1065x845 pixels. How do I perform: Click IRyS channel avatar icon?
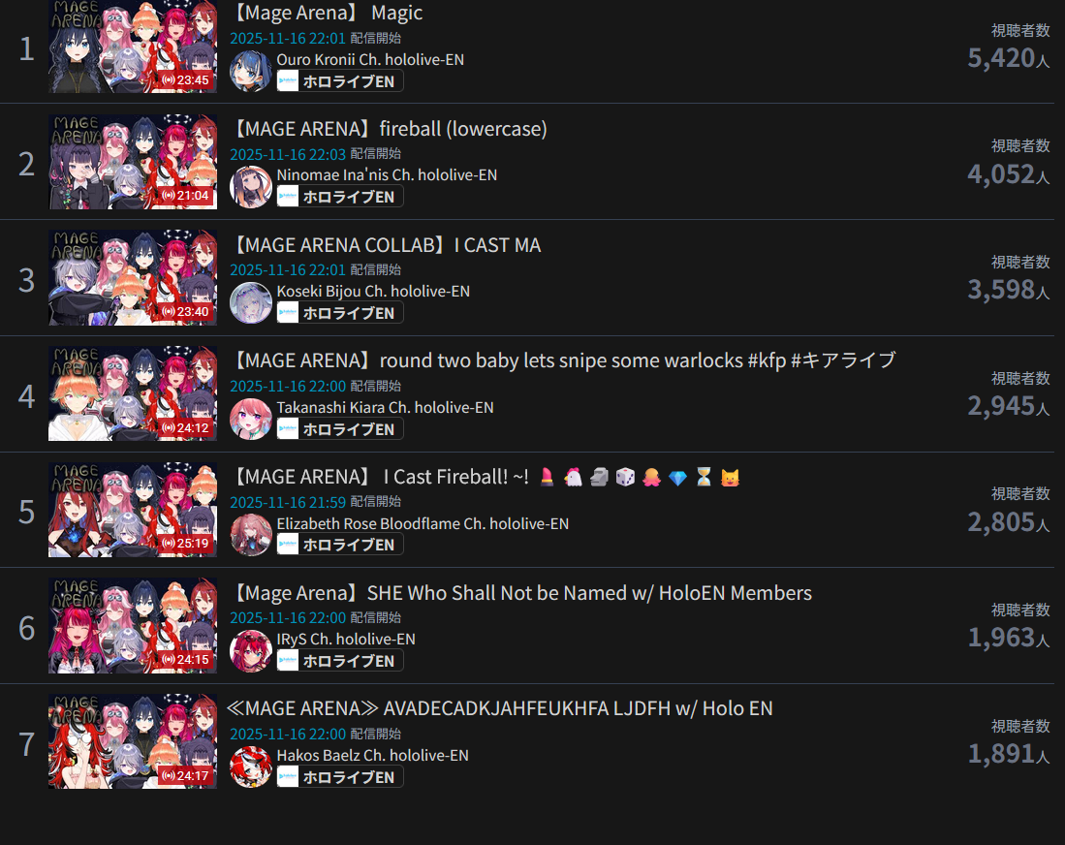point(251,651)
